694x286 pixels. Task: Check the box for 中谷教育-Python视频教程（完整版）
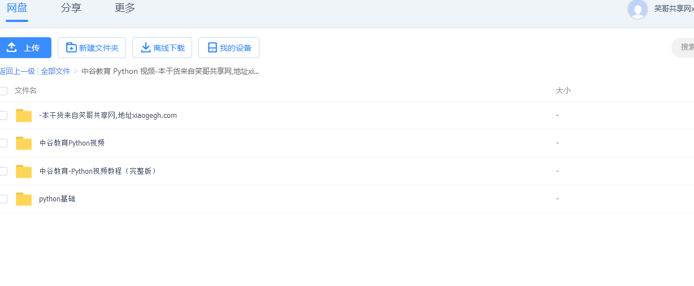[x=3, y=171]
